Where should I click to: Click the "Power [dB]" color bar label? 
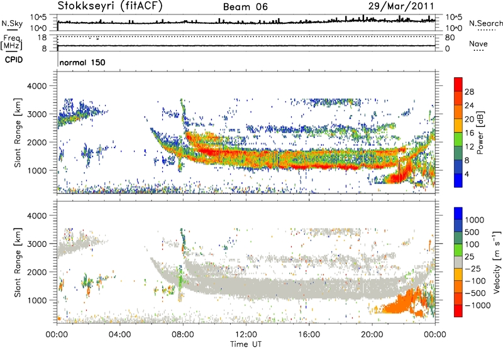coord(480,133)
